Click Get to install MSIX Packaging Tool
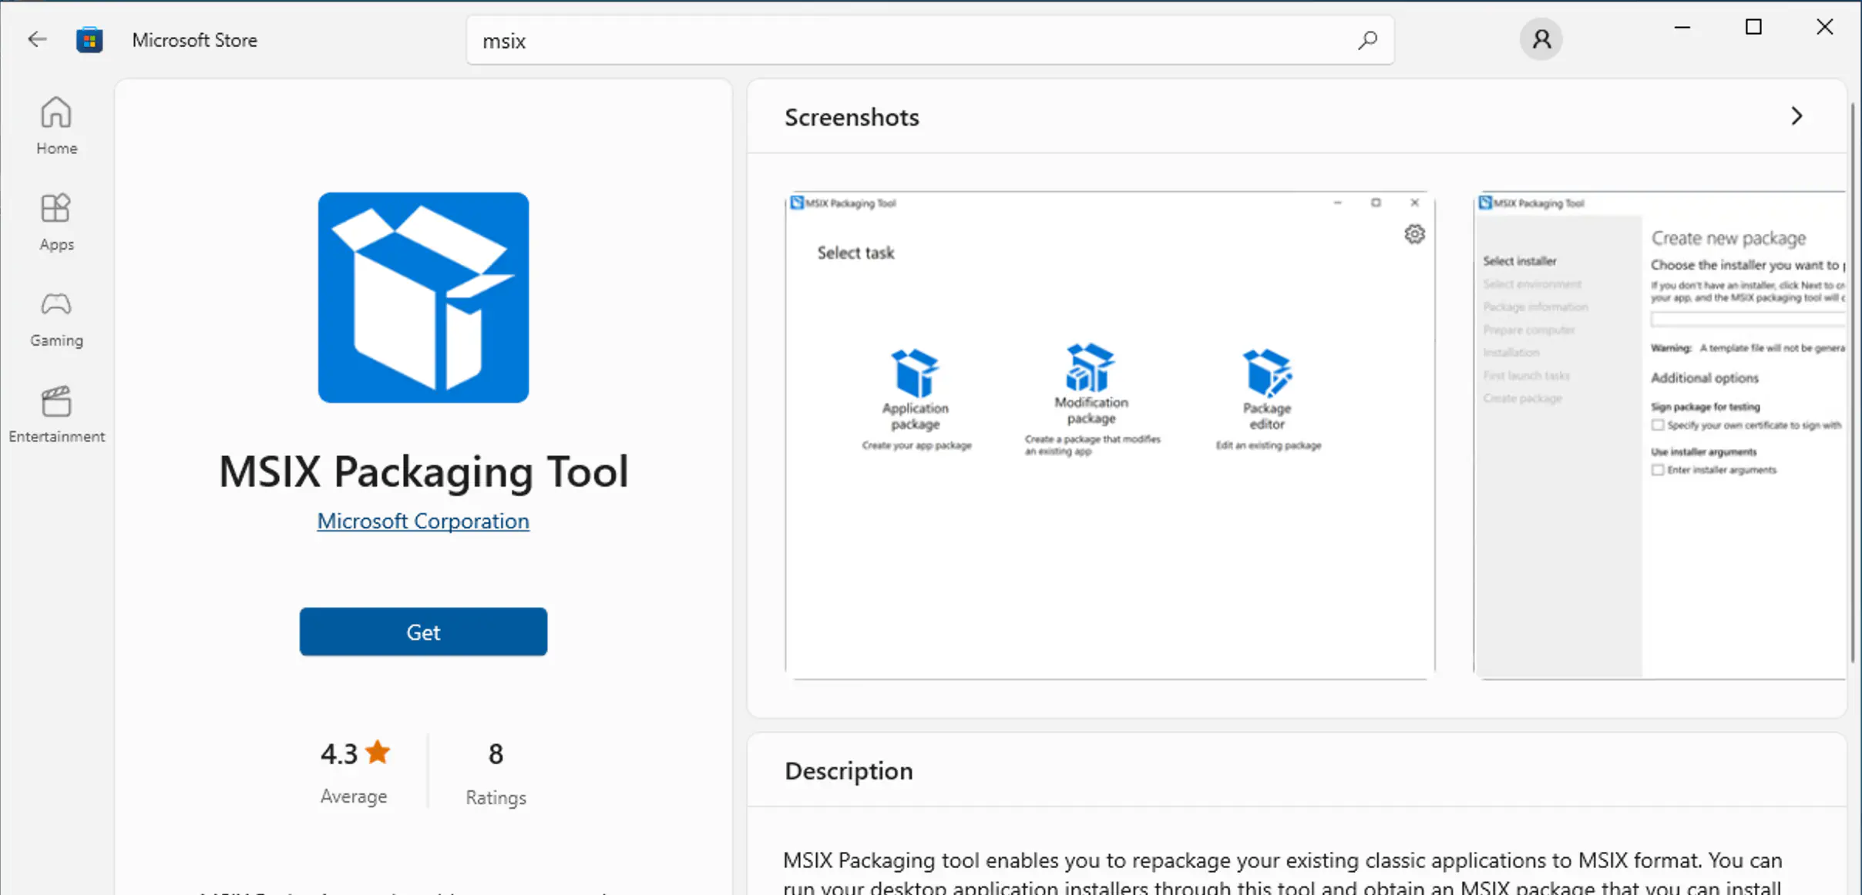Screen dimensions: 1862x895 (423, 631)
